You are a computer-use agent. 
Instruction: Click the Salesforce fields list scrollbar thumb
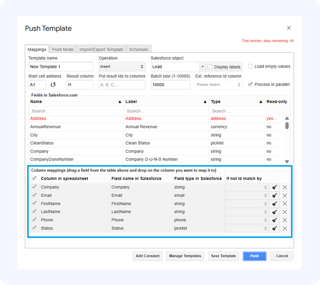tap(287, 126)
